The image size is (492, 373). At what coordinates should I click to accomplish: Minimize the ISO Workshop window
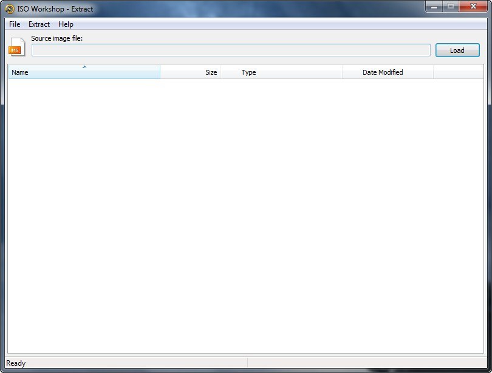(433, 7)
